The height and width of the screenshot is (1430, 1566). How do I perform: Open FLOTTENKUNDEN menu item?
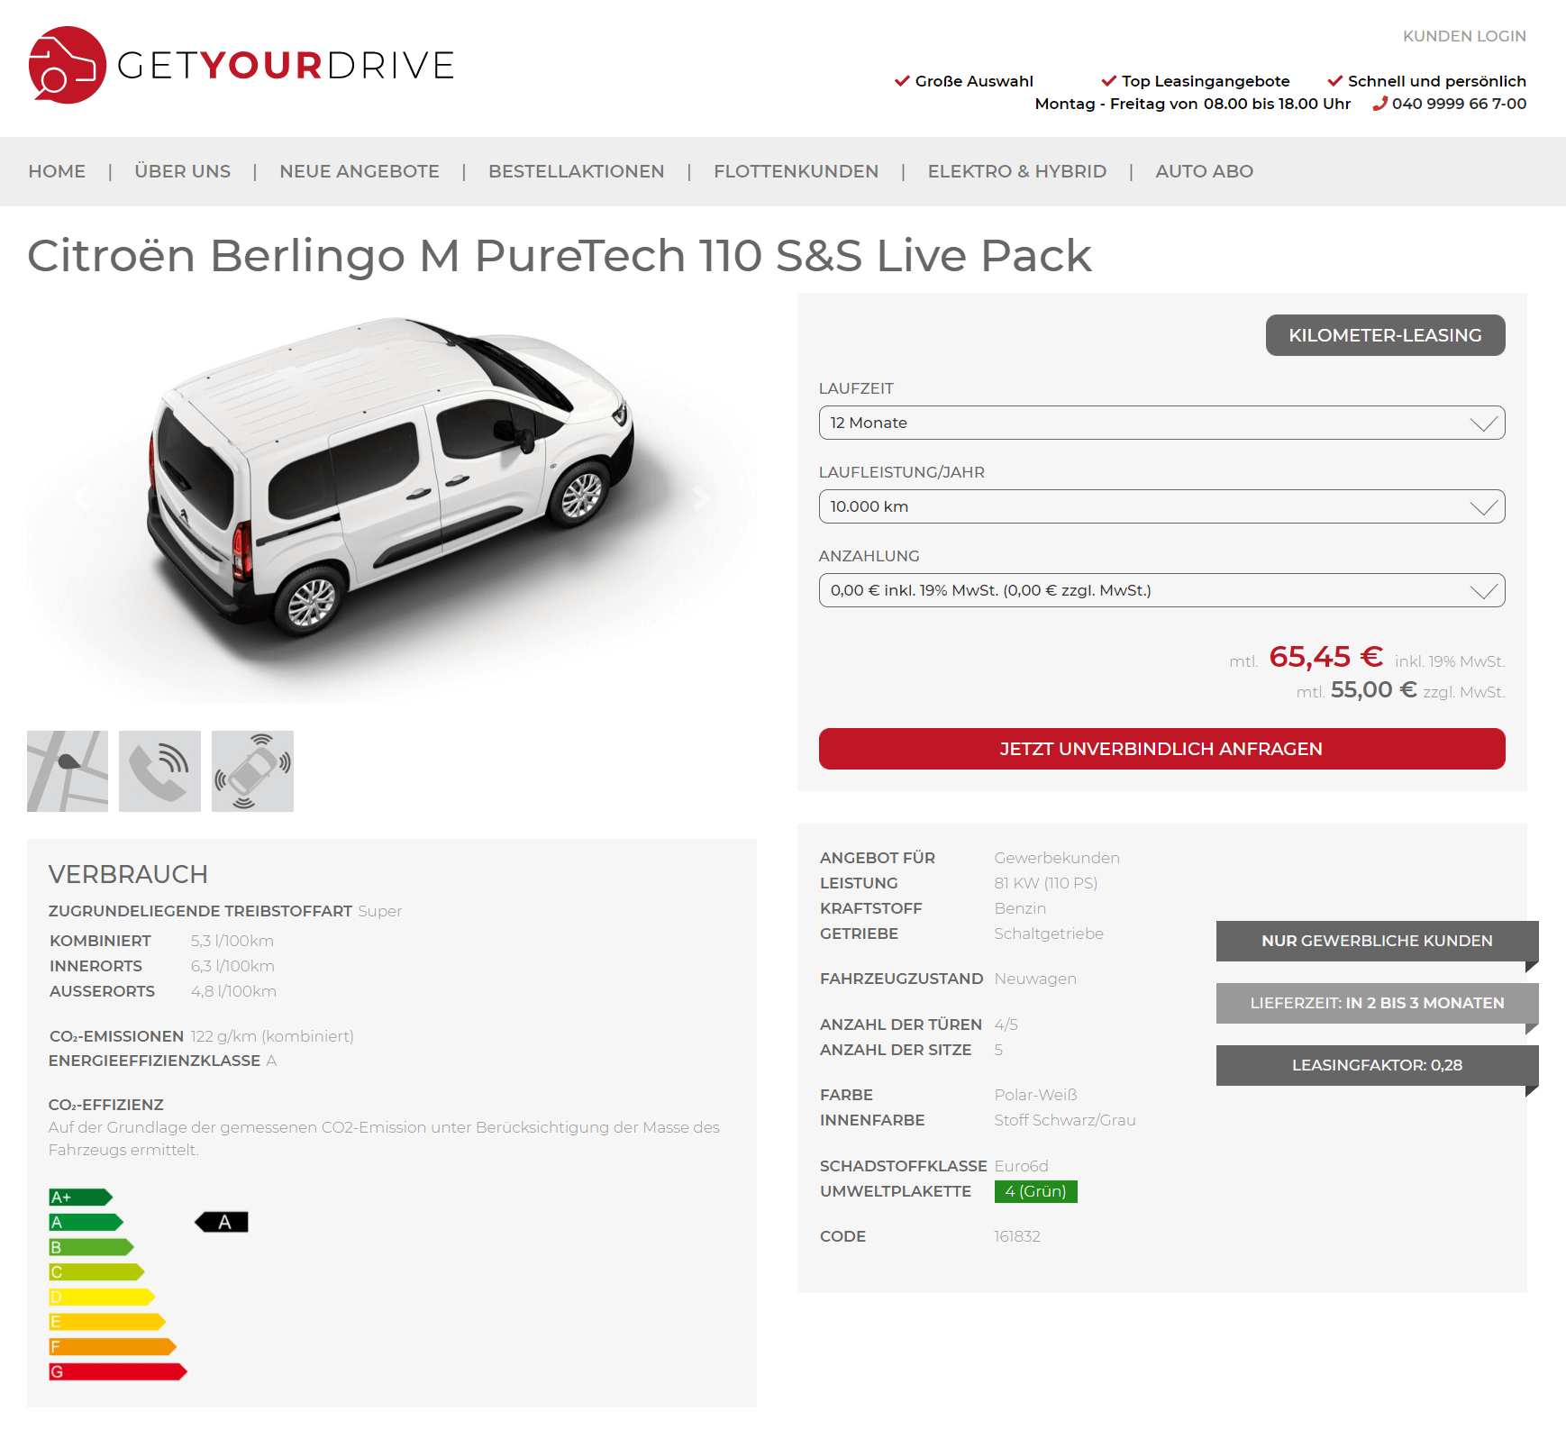coord(797,171)
